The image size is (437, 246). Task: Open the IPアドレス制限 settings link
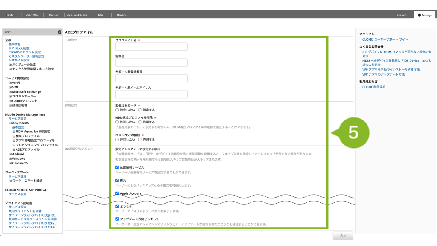point(19,48)
